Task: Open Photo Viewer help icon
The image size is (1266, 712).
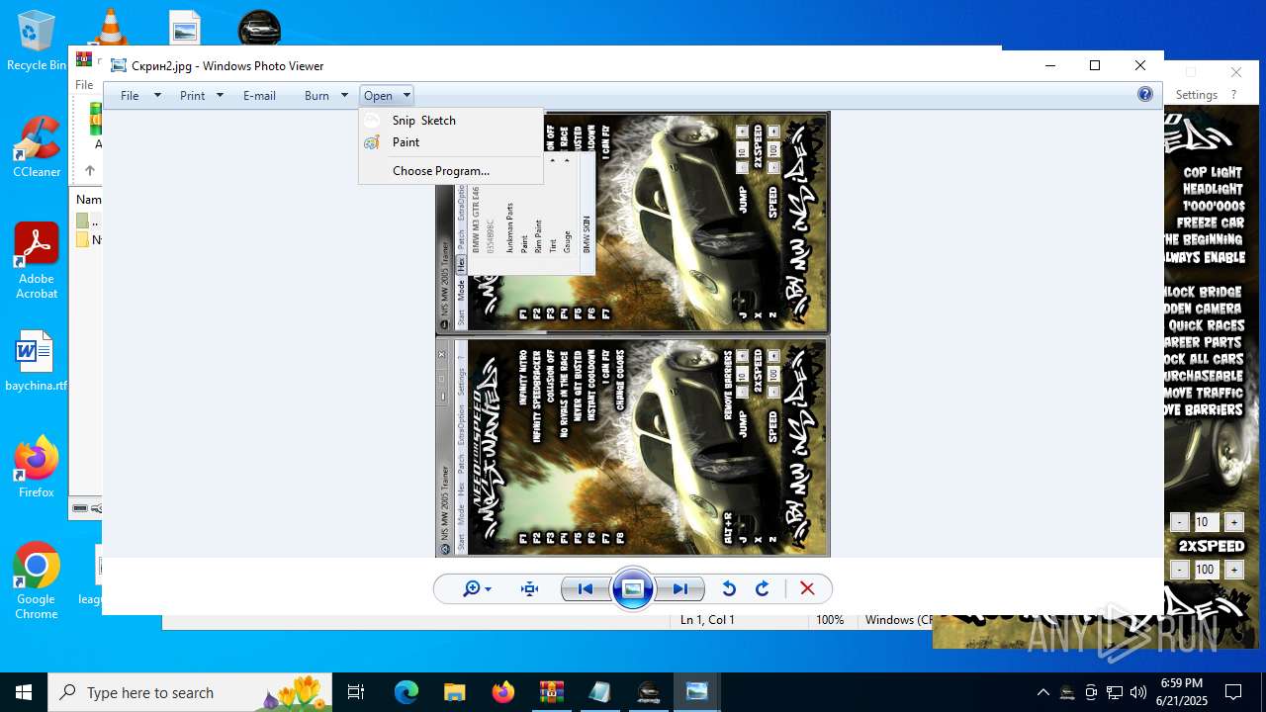Action: point(1145,95)
